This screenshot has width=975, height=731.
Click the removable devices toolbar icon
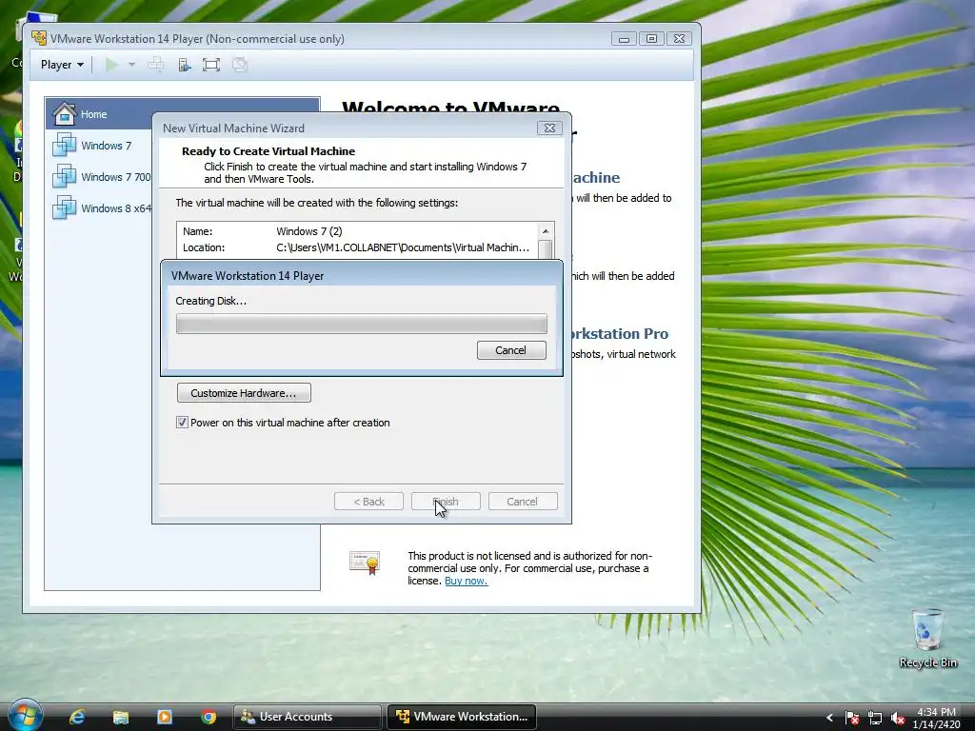184,65
